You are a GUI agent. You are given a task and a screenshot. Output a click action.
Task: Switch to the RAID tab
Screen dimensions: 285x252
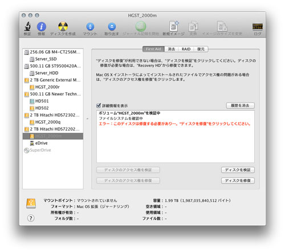pyautogui.click(x=186, y=49)
